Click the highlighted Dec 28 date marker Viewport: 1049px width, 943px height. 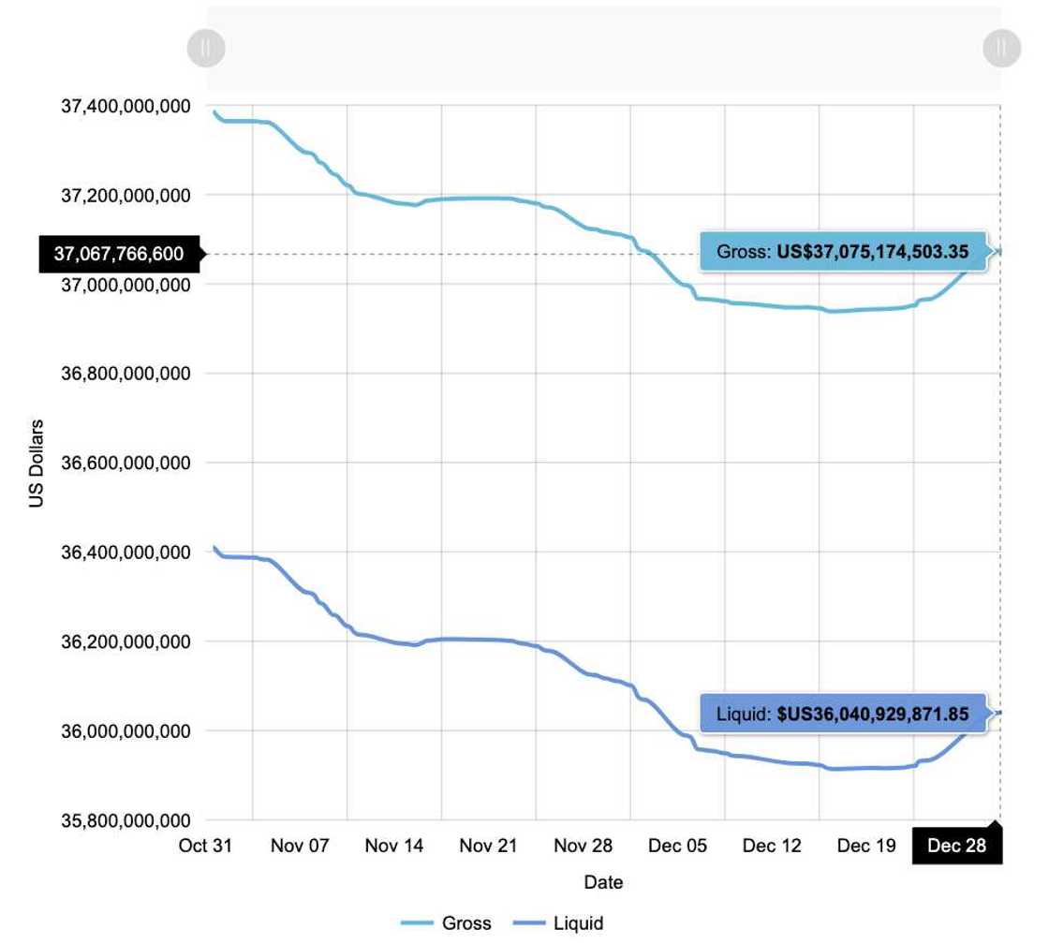tap(956, 846)
